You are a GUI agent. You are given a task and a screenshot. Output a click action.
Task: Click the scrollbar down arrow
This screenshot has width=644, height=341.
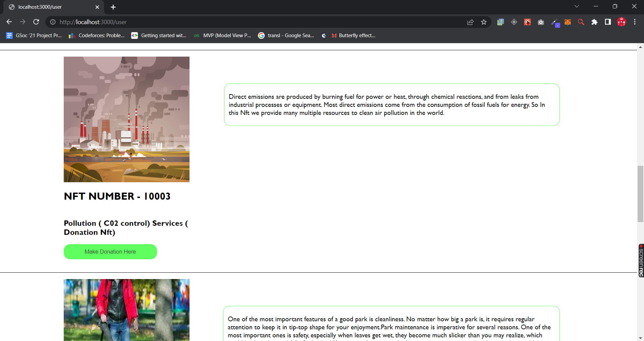point(640,338)
